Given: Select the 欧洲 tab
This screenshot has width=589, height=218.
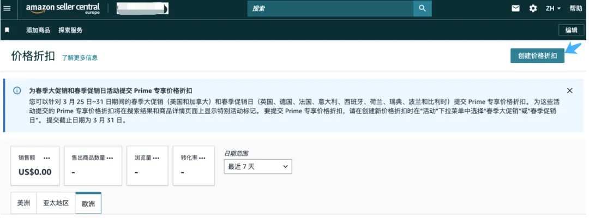Looking at the screenshot, I should pos(88,203).
